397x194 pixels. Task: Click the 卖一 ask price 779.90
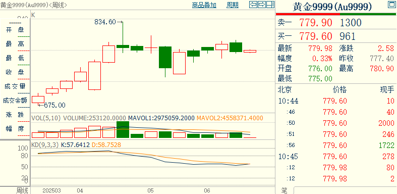click(315, 23)
